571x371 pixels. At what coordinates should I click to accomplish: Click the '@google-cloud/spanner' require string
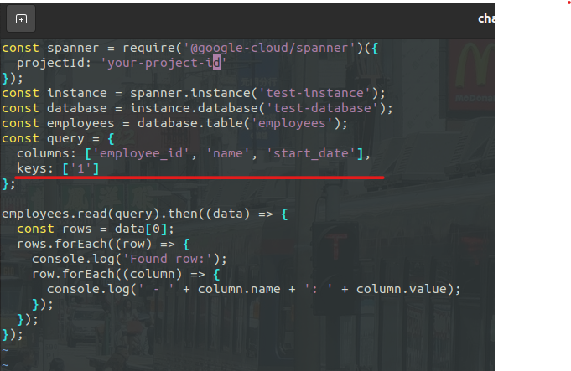269,48
